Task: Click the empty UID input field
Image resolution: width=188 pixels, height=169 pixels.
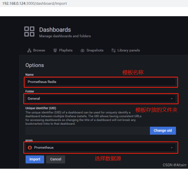Action: point(88,131)
